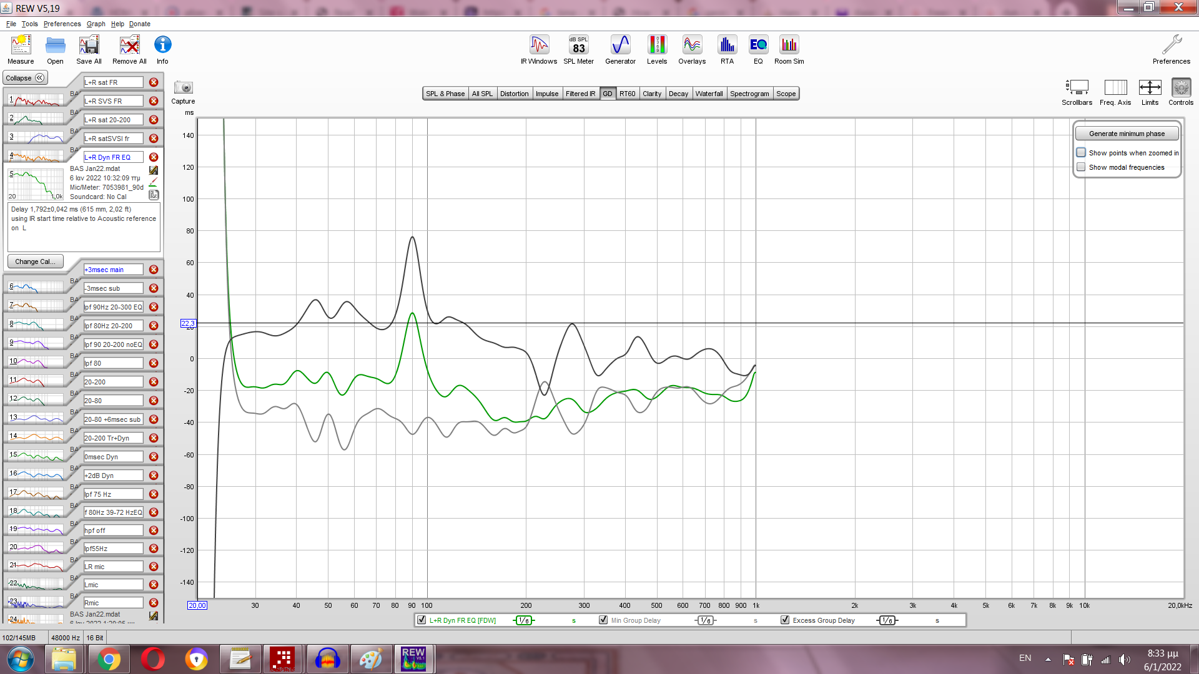Toggle Min Group Delay trace checkbox
Screen dimensions: 1199x674
603,620
